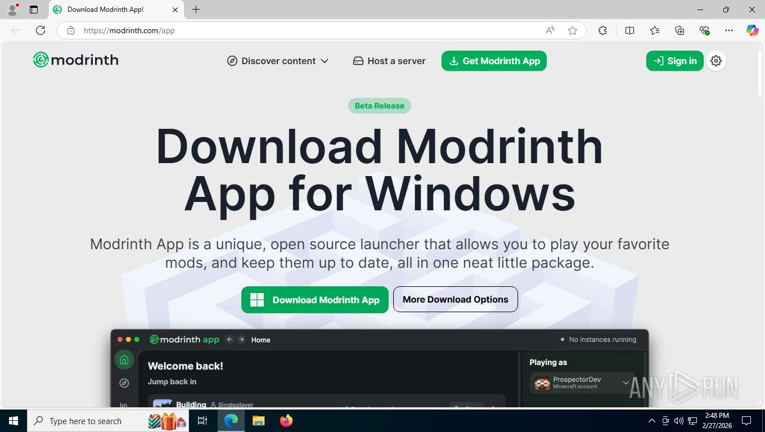Close the Download Modrinth App! tab
765x432 pixels.
click(x=175, y=10)
